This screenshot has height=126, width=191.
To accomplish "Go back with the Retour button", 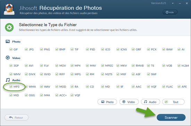I will click(x=16, y=118).
